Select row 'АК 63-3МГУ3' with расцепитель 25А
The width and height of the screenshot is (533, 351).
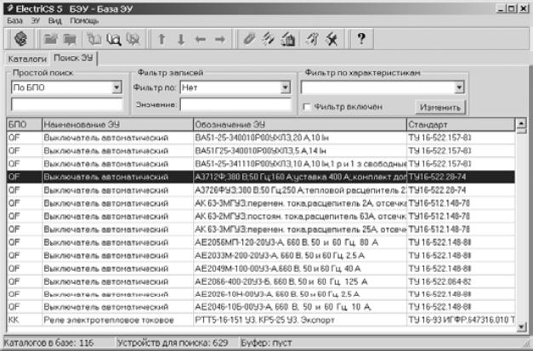pyautogui.click(x=261, y=229)
